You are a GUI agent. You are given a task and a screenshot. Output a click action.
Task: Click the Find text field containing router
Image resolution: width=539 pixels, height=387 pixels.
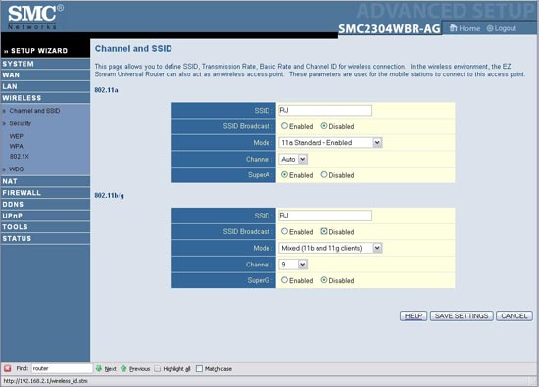pos(62,368)
